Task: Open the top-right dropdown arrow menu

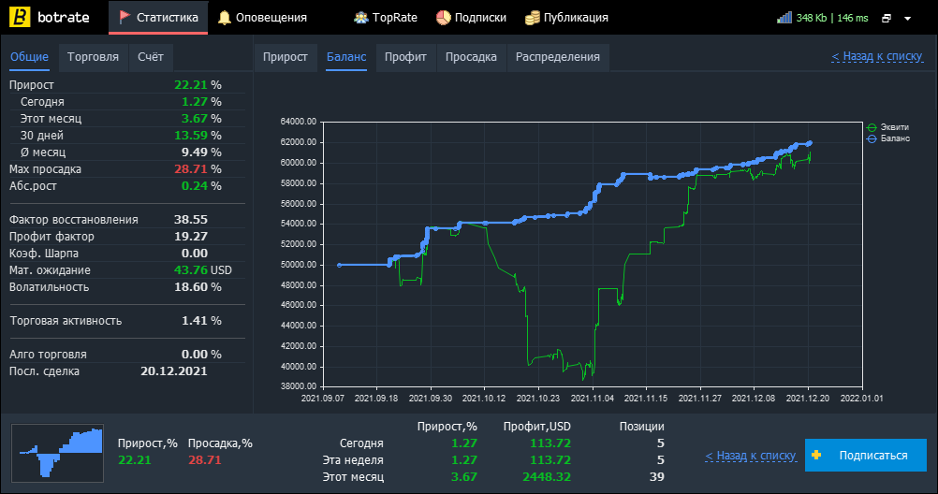Action: click(907, 19)
